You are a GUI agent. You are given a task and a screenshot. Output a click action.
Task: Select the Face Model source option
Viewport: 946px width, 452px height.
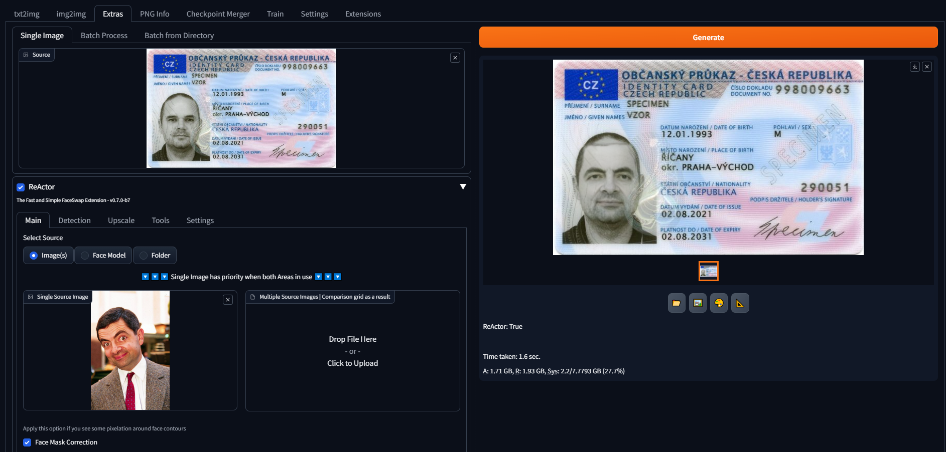click(x=103, y=256)
